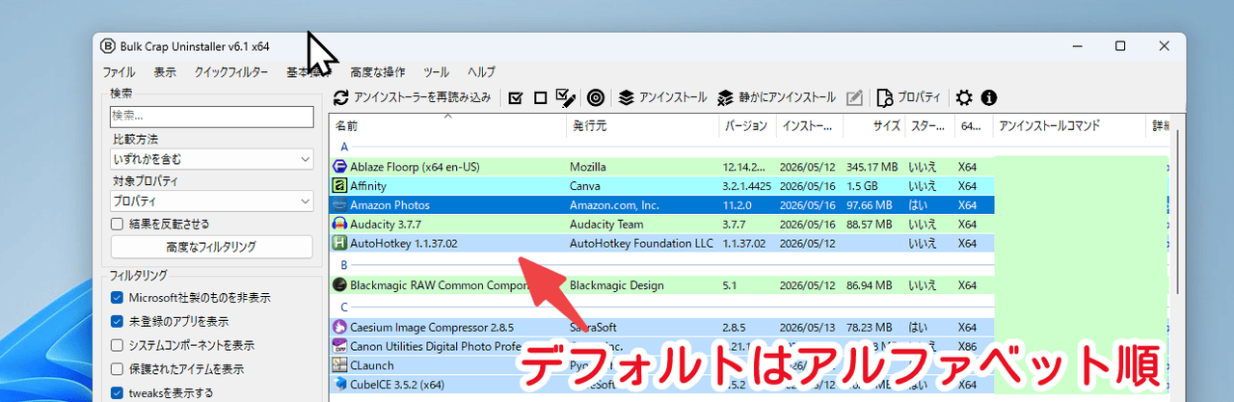This screenshot has width=1234, height=402.
Task: Click the info circle icon in toolbar
Action: tap(988, 97)
